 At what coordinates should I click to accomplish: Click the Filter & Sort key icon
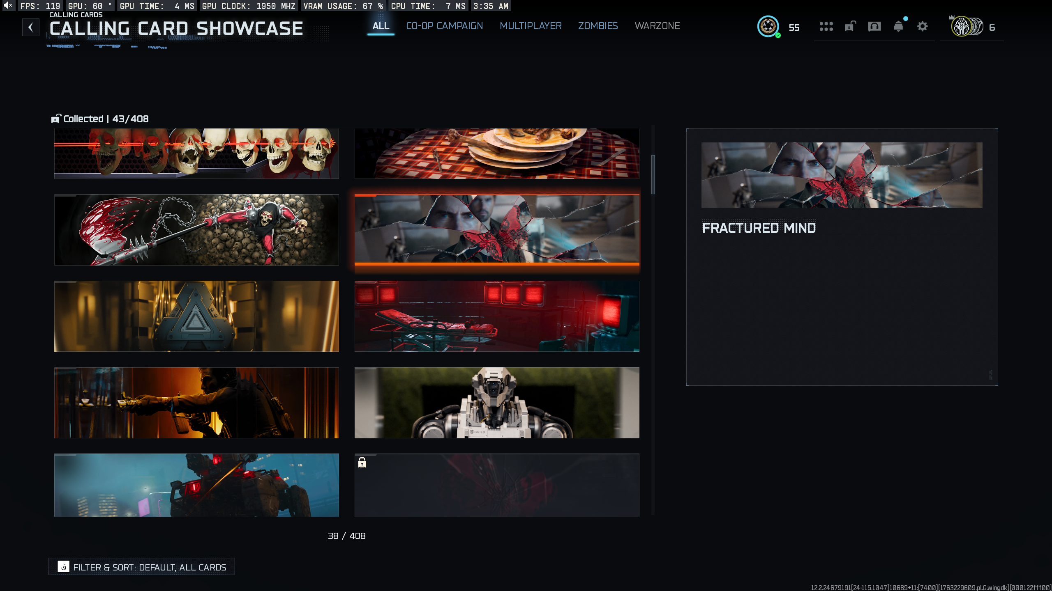(x=64, y=567)
